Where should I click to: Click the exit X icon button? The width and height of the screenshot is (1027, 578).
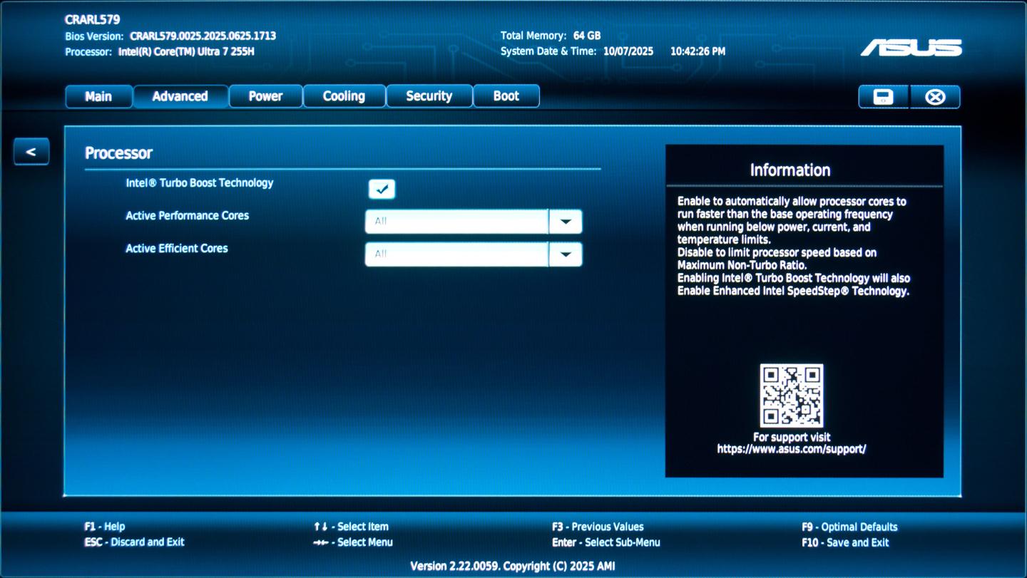coord(935,97)
